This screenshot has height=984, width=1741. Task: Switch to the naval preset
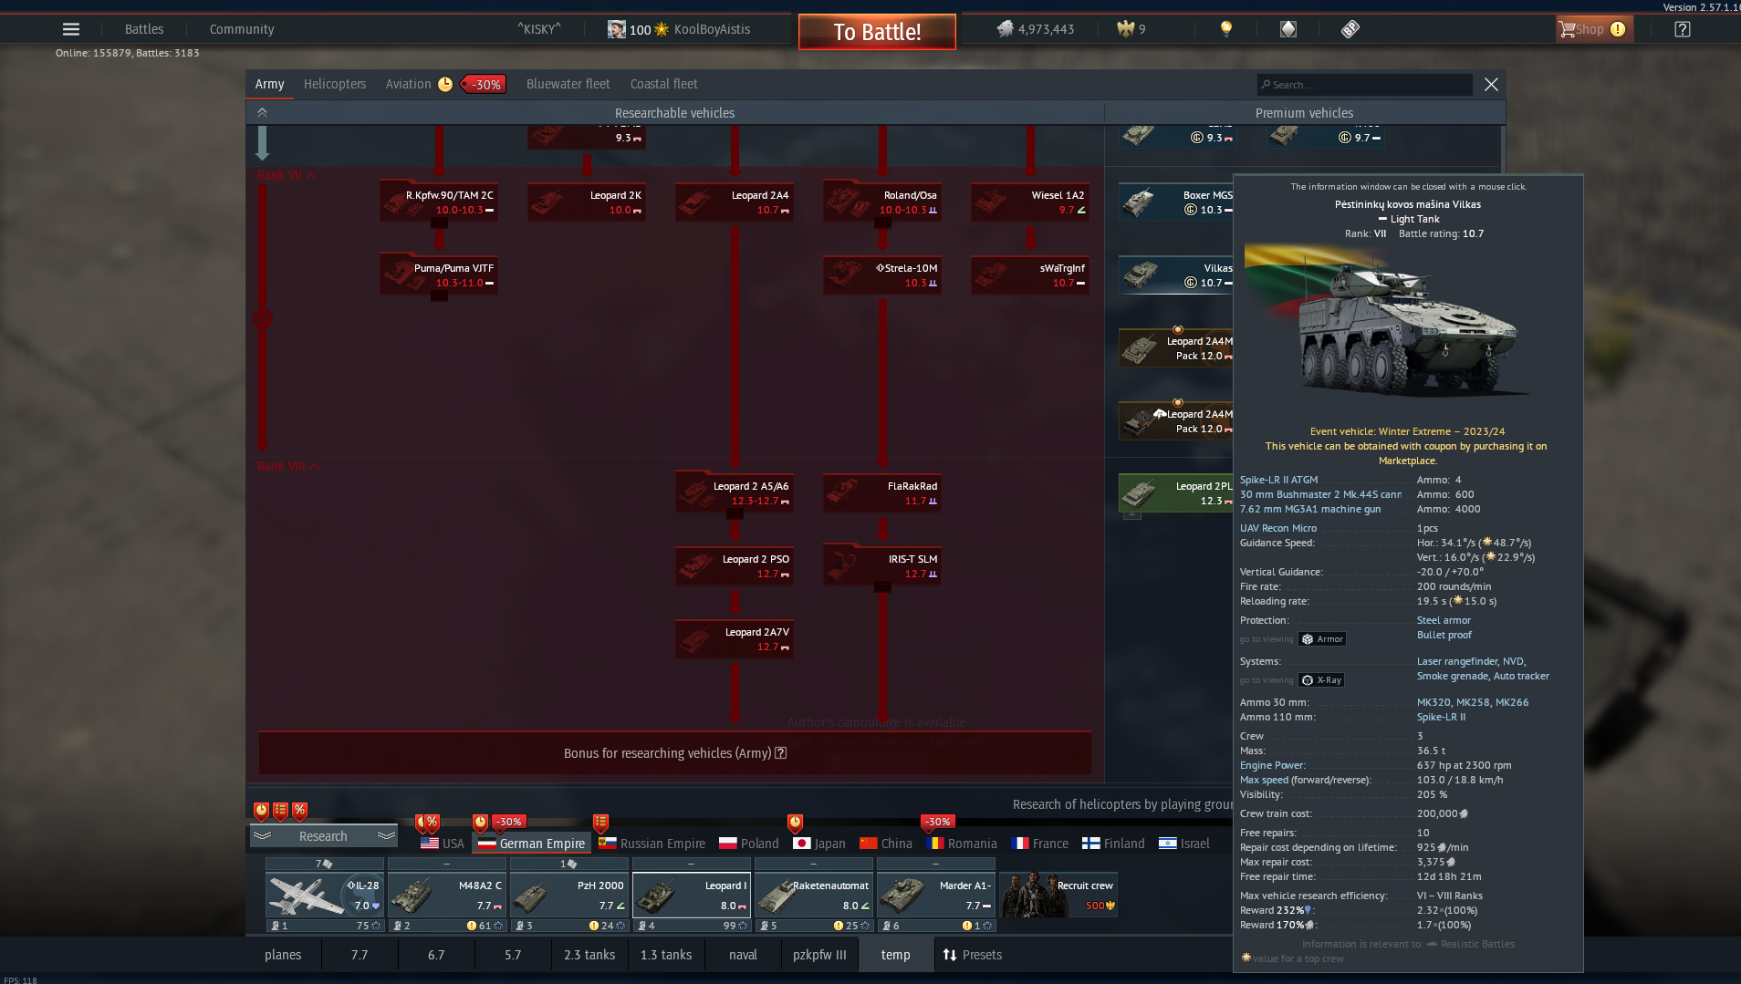pyautogui.click(x=743, y=955)
